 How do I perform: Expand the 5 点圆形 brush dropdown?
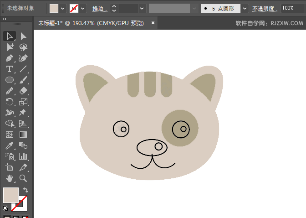click(245, 9)
